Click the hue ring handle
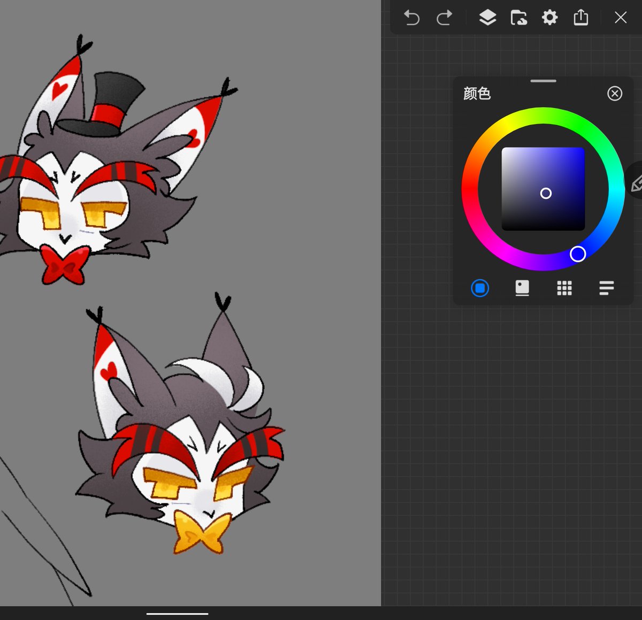 coord(578,254)
